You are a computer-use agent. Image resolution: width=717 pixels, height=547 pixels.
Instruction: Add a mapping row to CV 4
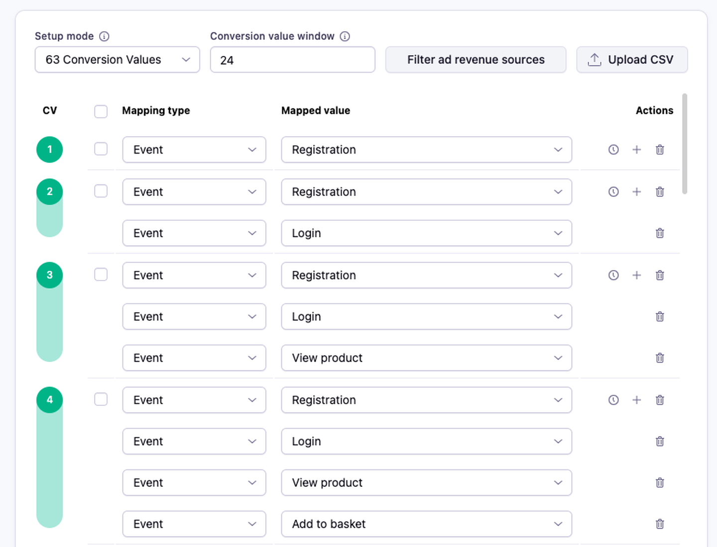tap(636, 400)
